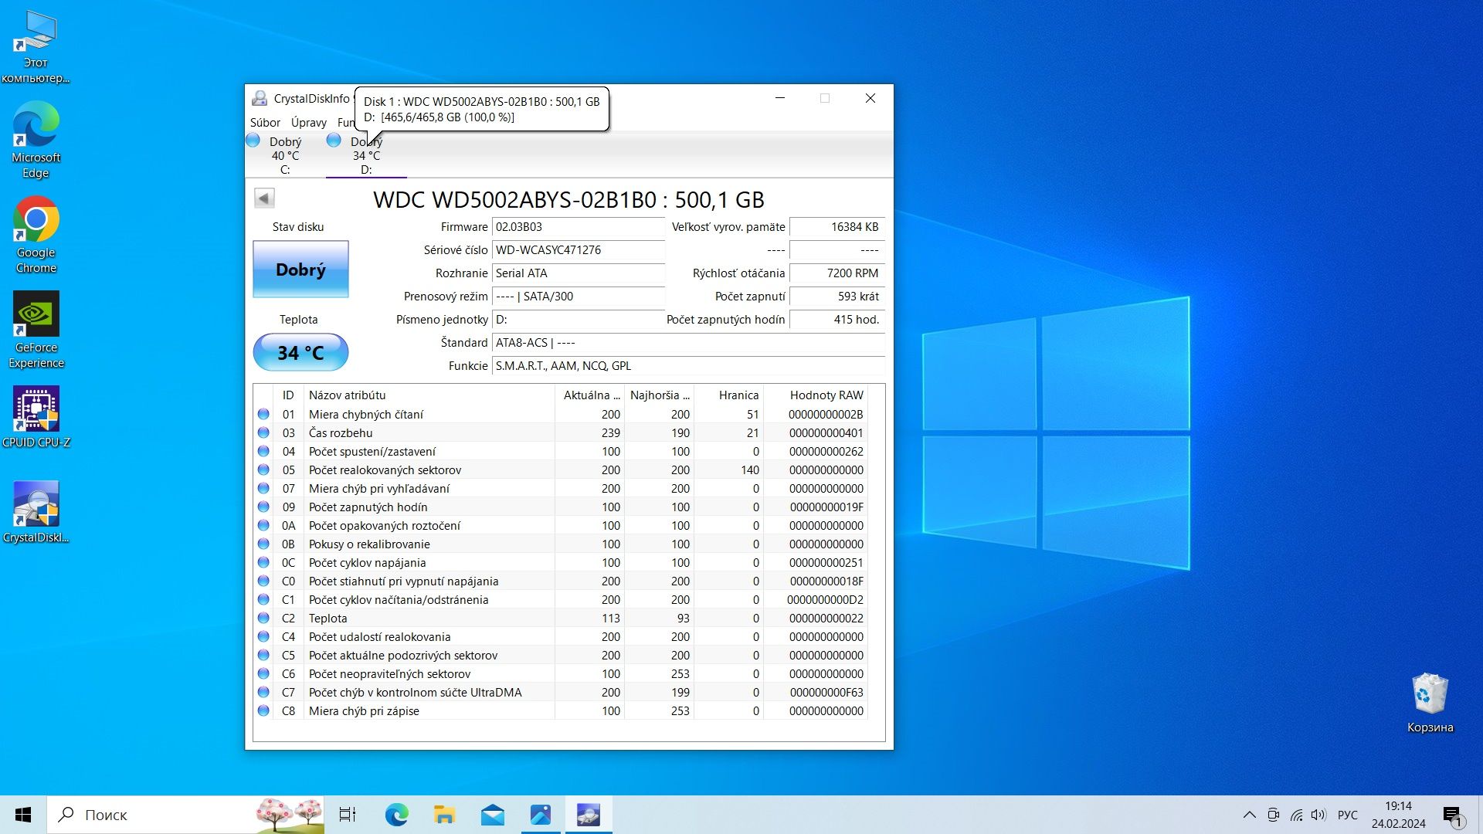Click the Rozhranie field Serial ATA
The height and width of the screenshot is (834, 1483).
pos(579,273)
